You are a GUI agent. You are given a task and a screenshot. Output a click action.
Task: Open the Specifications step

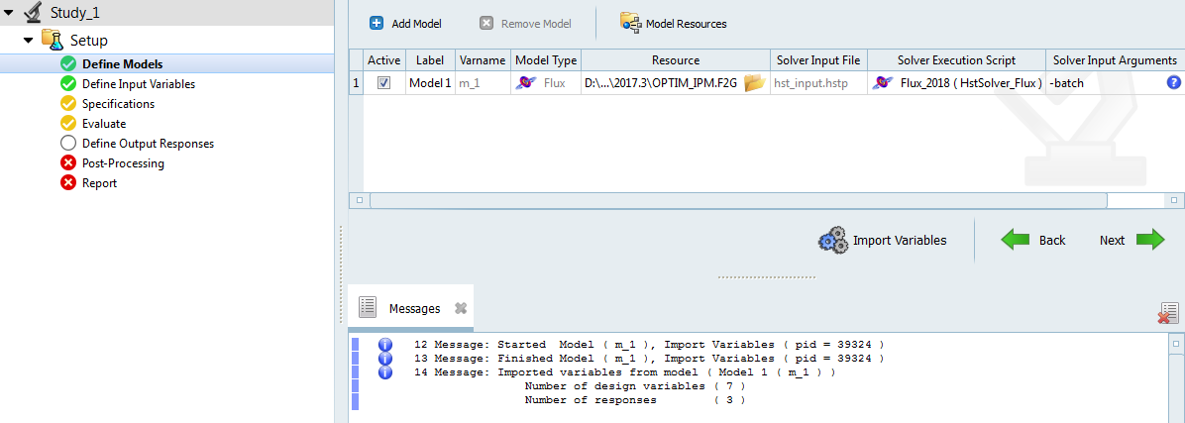118,104
